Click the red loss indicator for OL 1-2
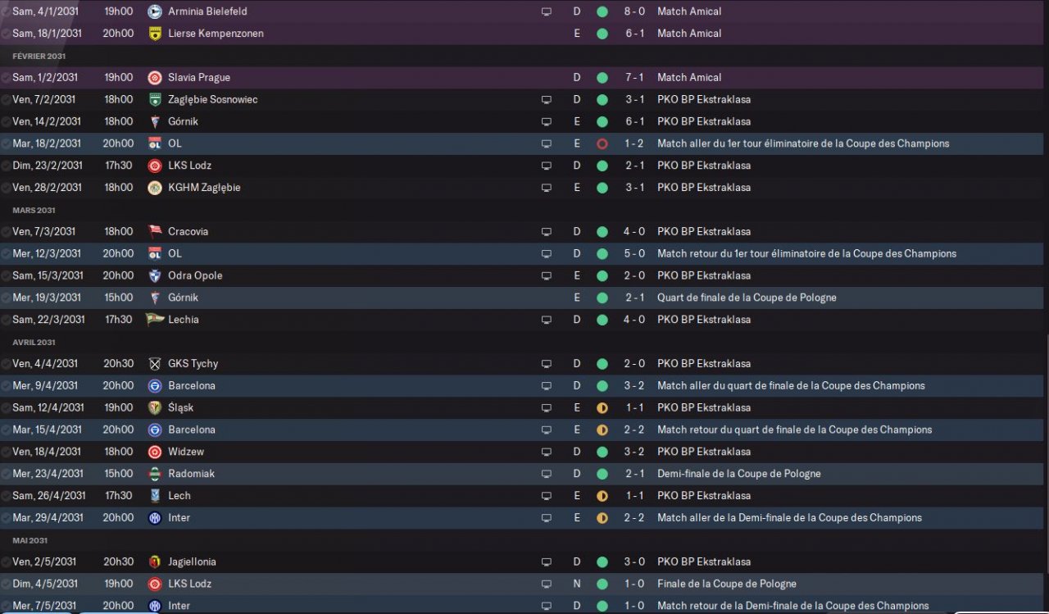Screen dimensions: 1049x614 pos(602,143)
